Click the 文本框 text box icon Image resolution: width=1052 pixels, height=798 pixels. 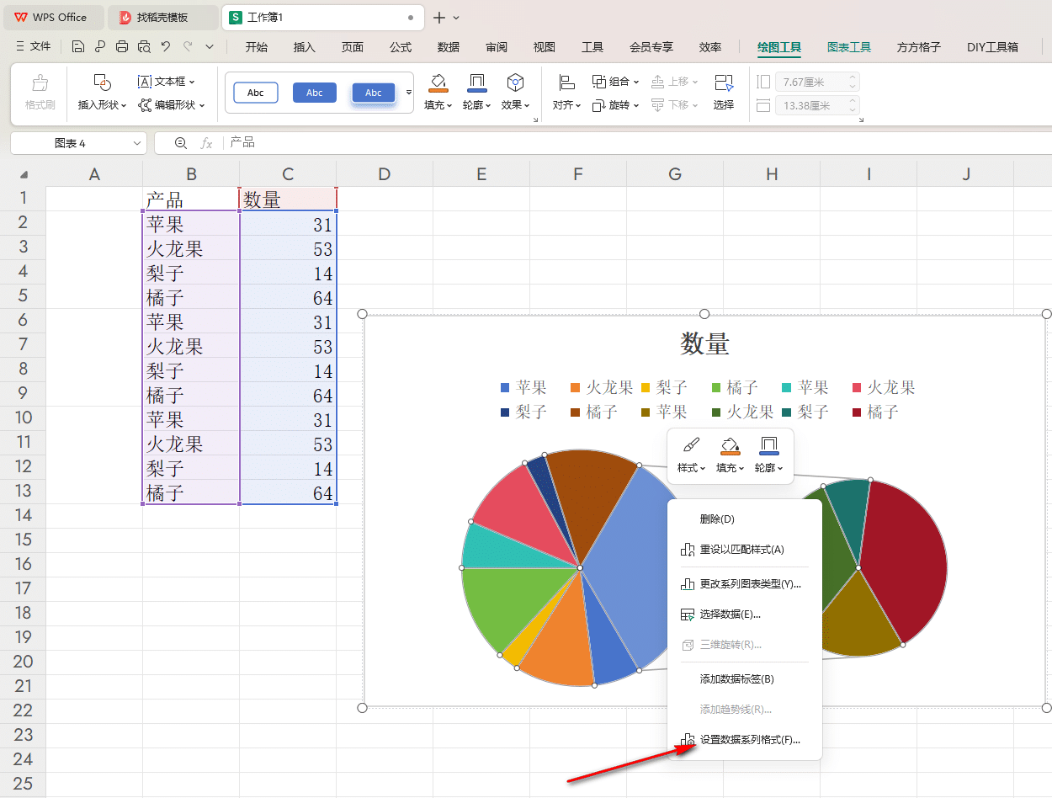[x=145, y=82]
